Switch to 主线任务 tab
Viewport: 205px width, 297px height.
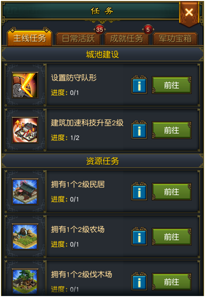point(30,38)
